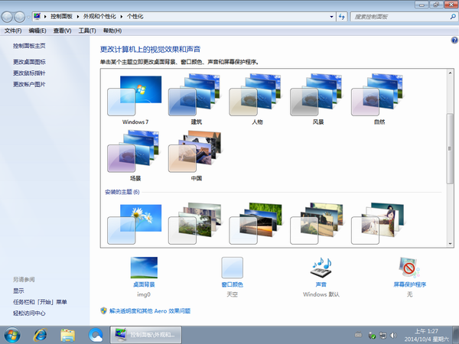This screenshot has width=459, height=344.
Task: Open the 工具(T) menu
Action: pos(87,31)
